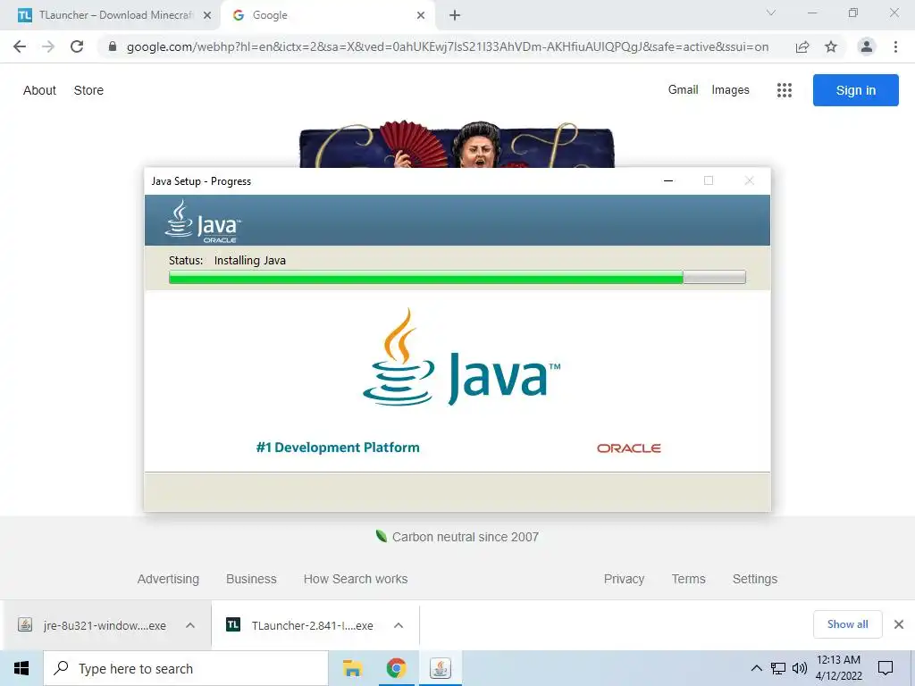915x686 pixels.
Task: Open a new Chrome tab
Action: [x=455, y=15]
